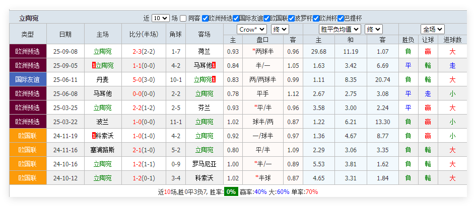The width and height of the screenshot is (476, 206).
Task: Click red card badge beside 科索沃 home team
Action: pyautogui.click(x=94, y=136)
